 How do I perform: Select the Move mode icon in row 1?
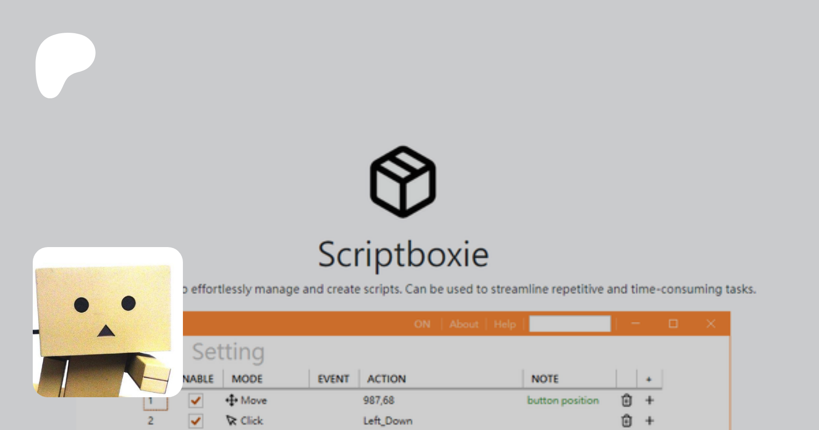231,400
